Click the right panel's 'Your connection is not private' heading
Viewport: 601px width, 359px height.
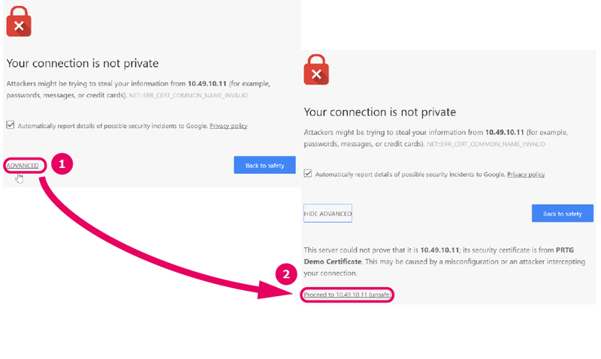[379, 112]
